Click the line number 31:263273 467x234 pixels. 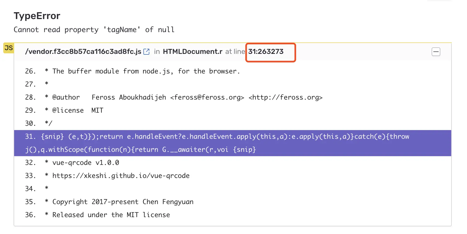pos(266,52)
